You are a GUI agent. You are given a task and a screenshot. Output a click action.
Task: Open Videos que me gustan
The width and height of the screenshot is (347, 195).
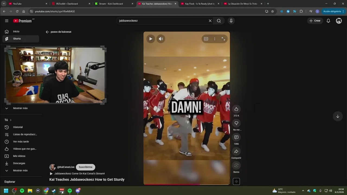21,149
